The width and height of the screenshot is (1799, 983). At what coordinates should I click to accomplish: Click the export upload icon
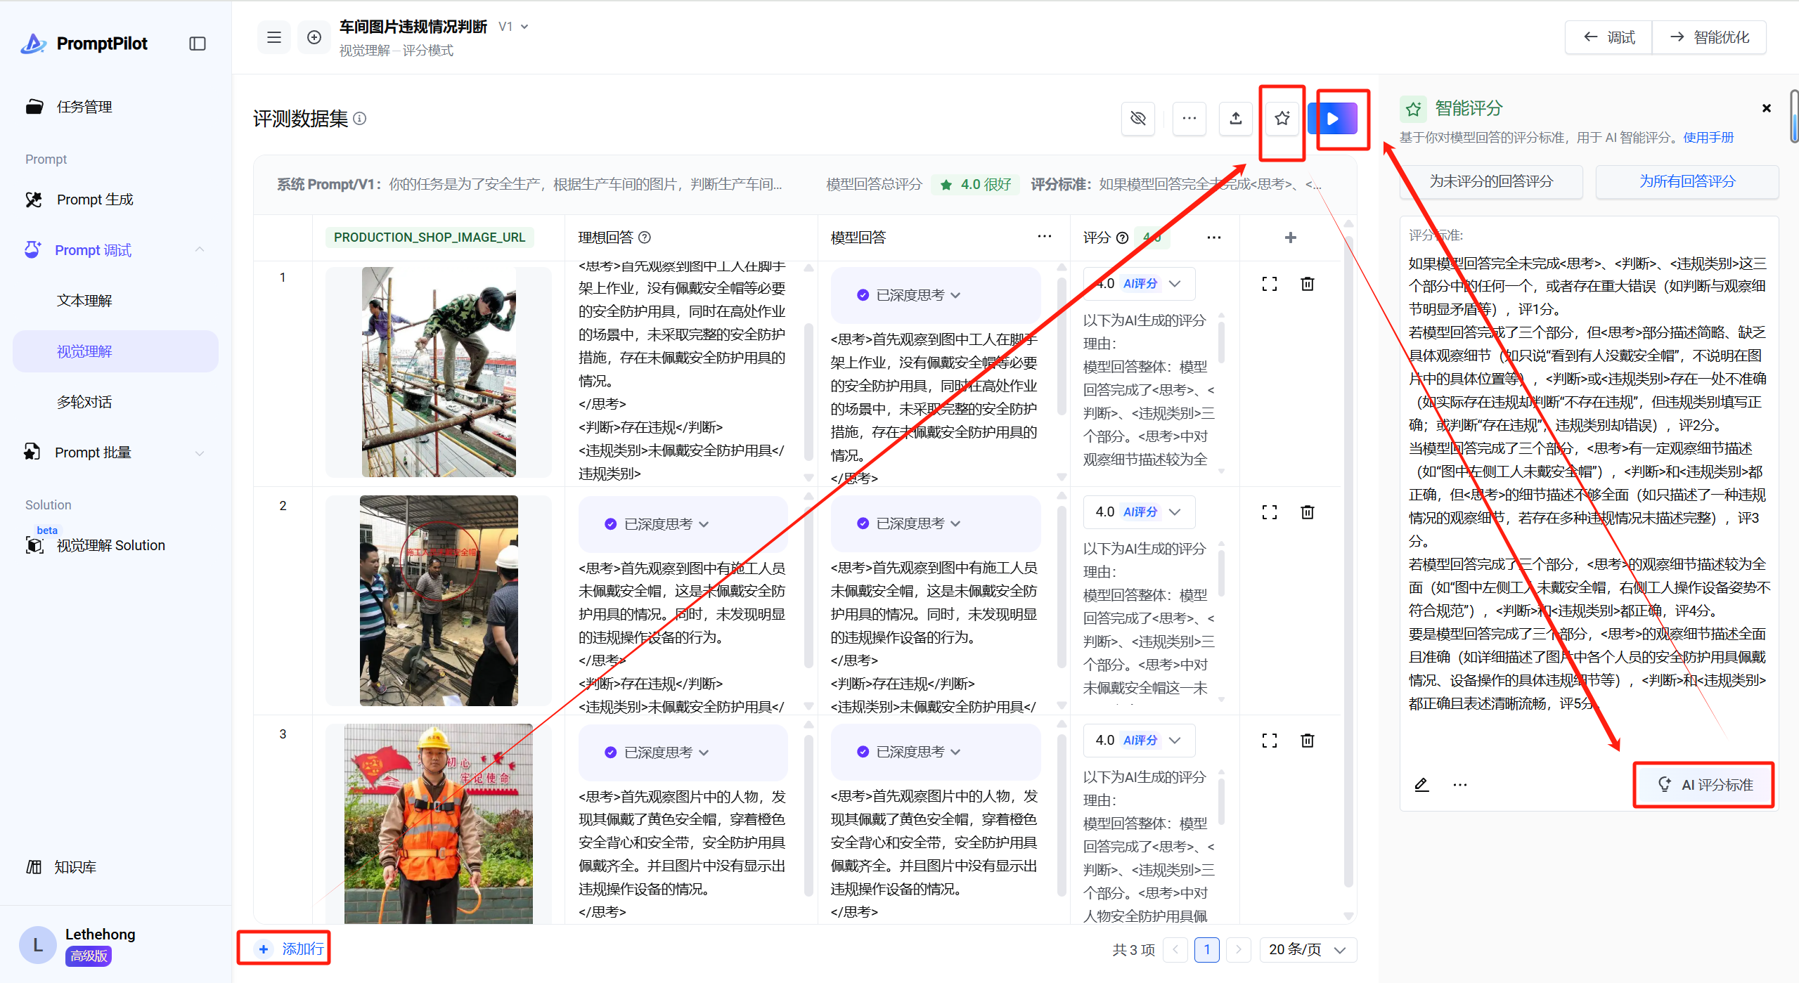(1235, 118)
